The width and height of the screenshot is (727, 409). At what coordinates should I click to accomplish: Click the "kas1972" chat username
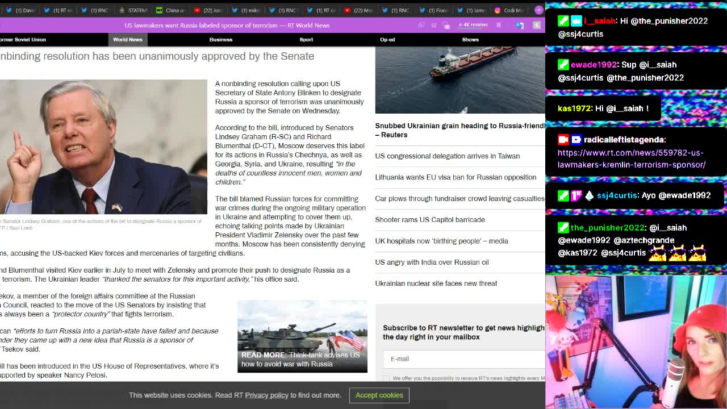coord(574,108)
